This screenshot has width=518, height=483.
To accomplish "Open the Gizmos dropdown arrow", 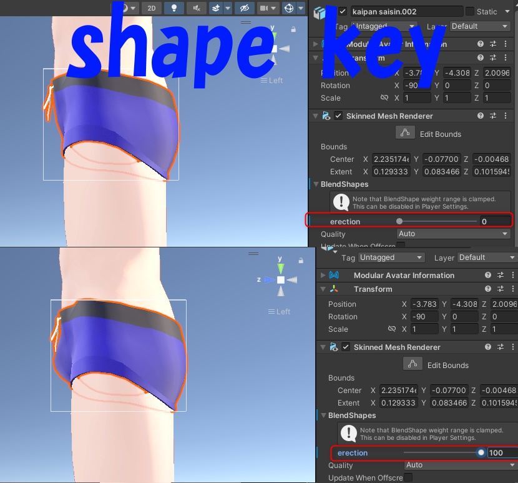I will click(x=301, y=8).
